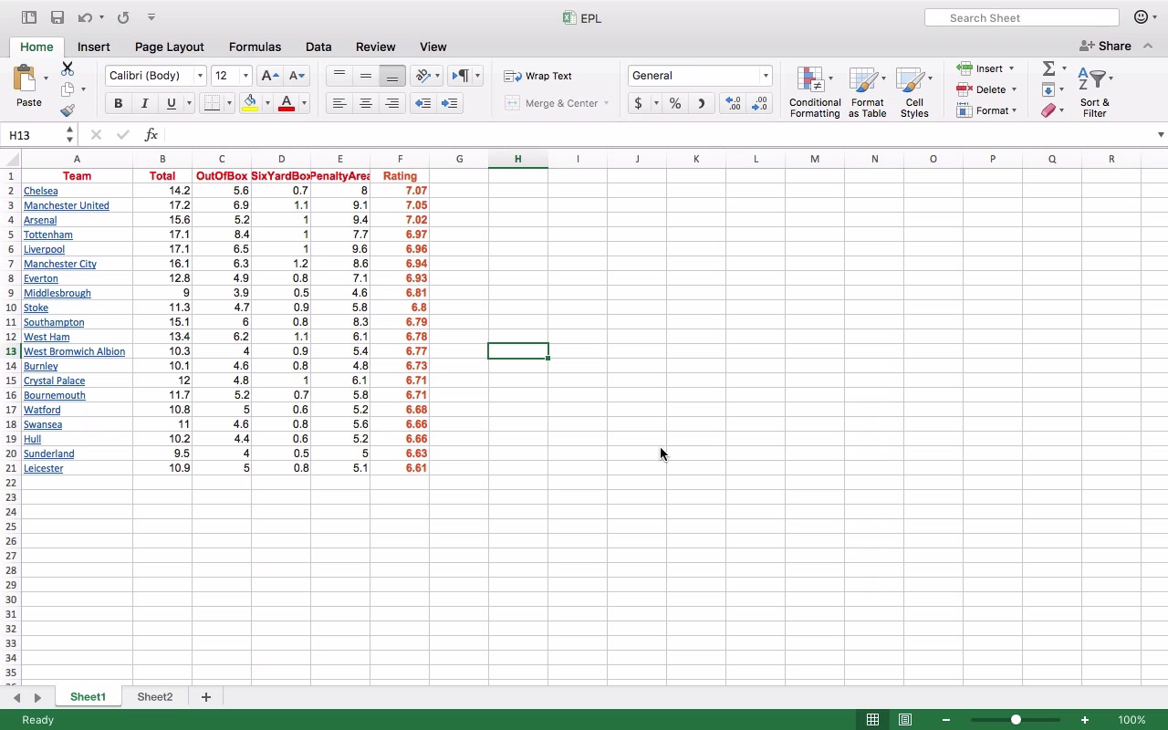Open the smiley feedback icon
The width and height of the screenshot is (1168, 730).
click(x=1141, y=17)
